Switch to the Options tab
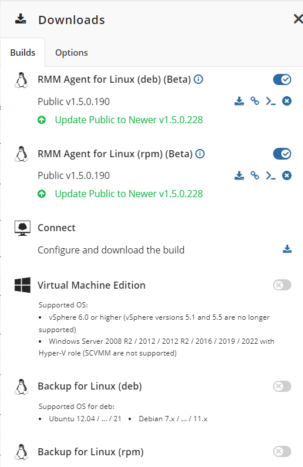Image resolution: width=303 pixels, height=467 pixels. [72, 53]
